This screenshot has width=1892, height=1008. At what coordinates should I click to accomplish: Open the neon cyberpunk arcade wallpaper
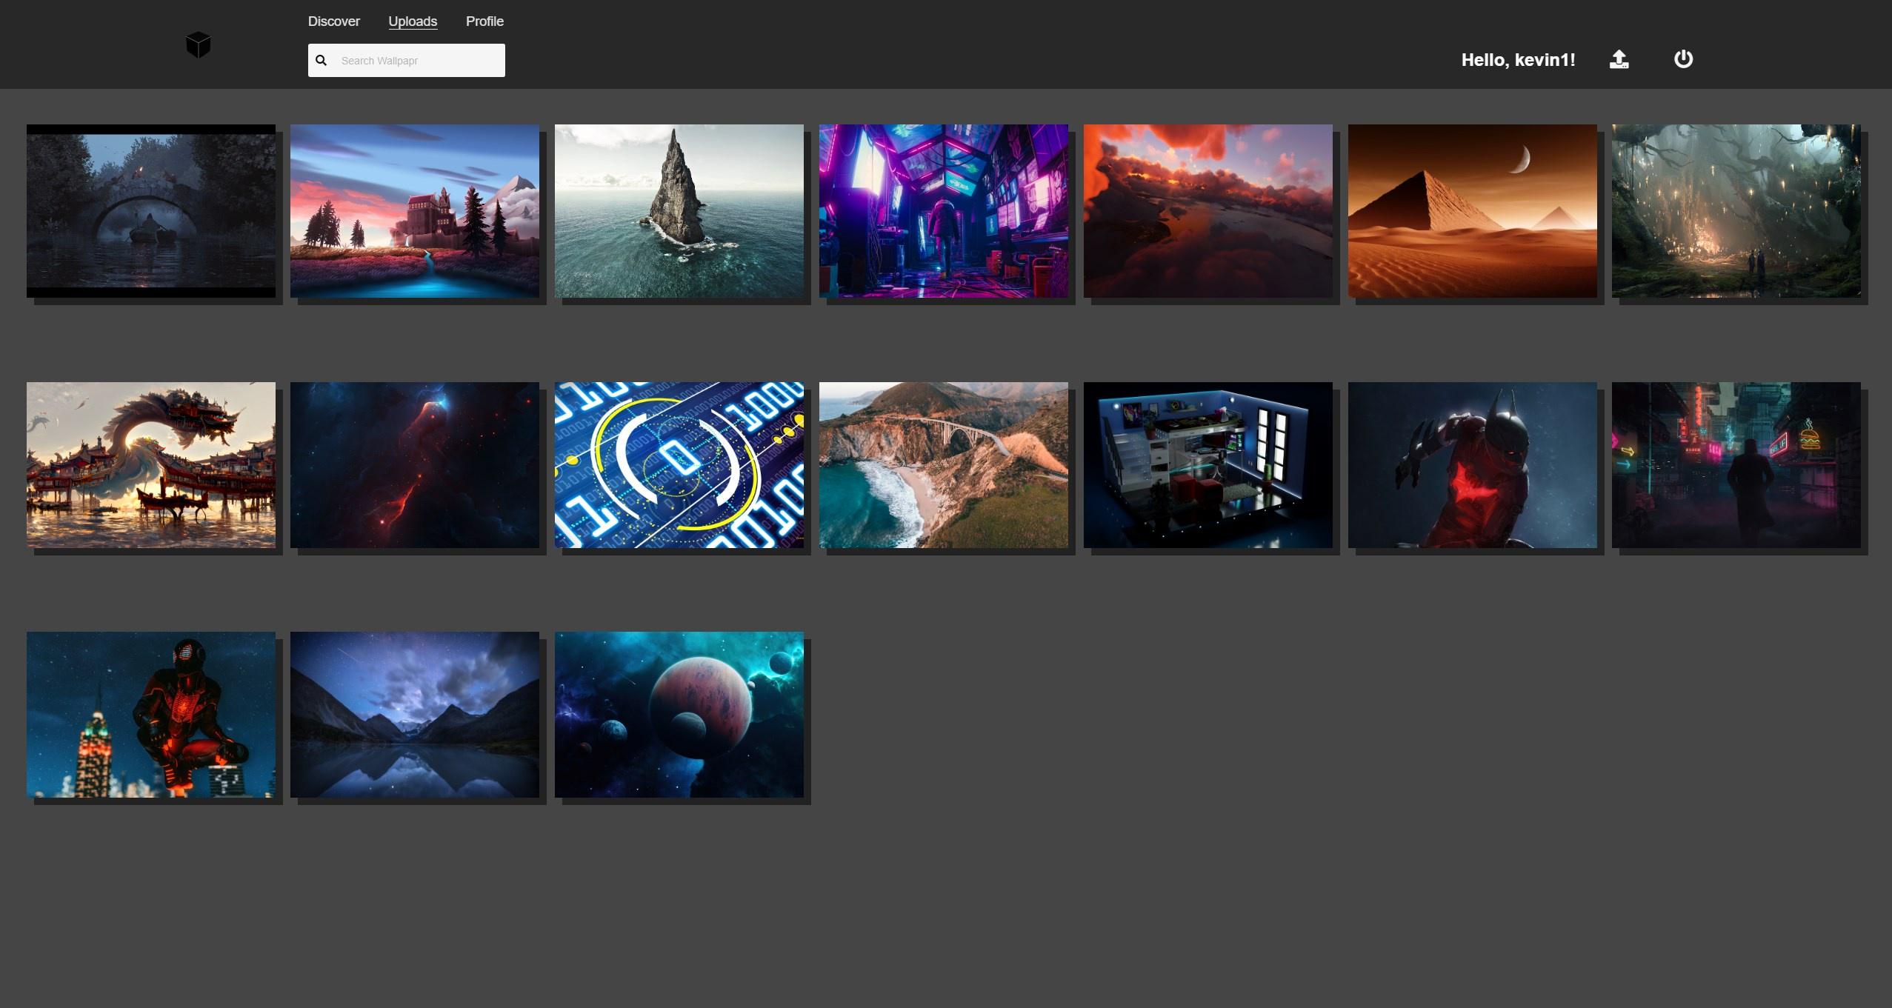[x=943, y=211]
